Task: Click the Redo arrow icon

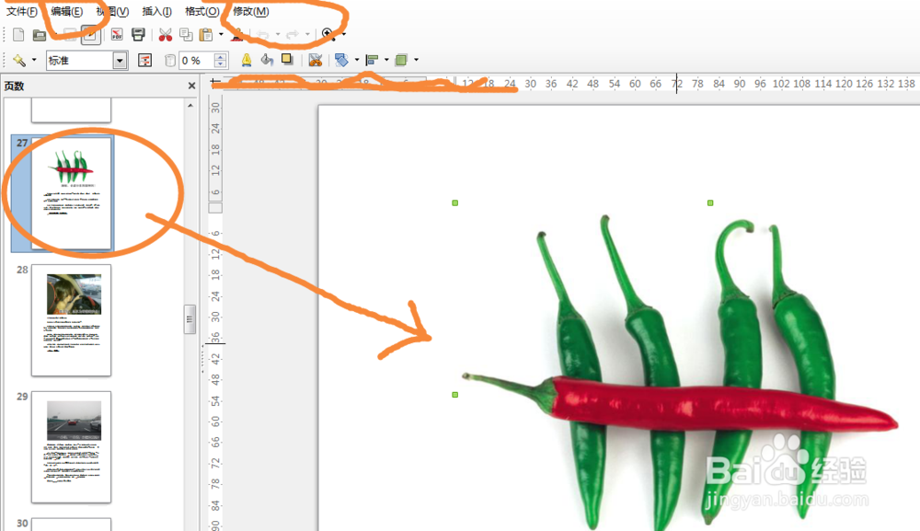Action: (292, 35)
